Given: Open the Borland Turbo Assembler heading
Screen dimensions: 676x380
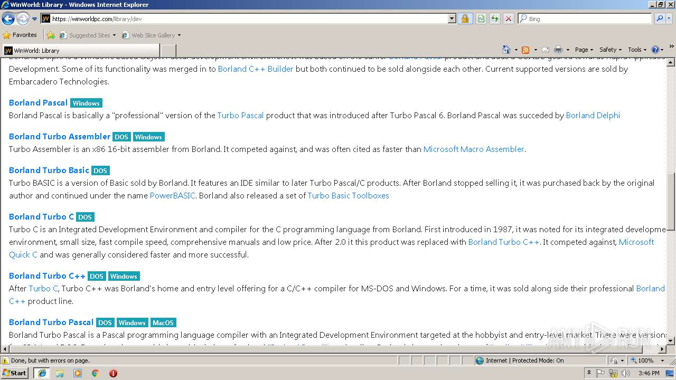Looking at the screenshot, I should click(60, 136).
